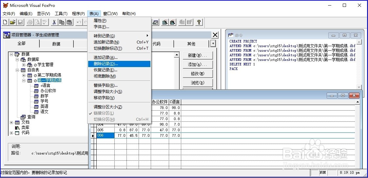Click the Print toolbar icon
The width and height of the screenshot is (368, 178).
click(30, 22)
